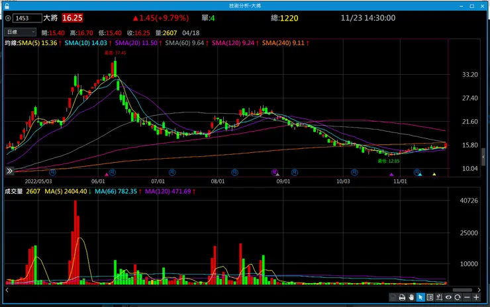Click the lock icon in title bar
Image resolution: width=490 pixels, height=307 pixels.
click(x=7, y=6)
